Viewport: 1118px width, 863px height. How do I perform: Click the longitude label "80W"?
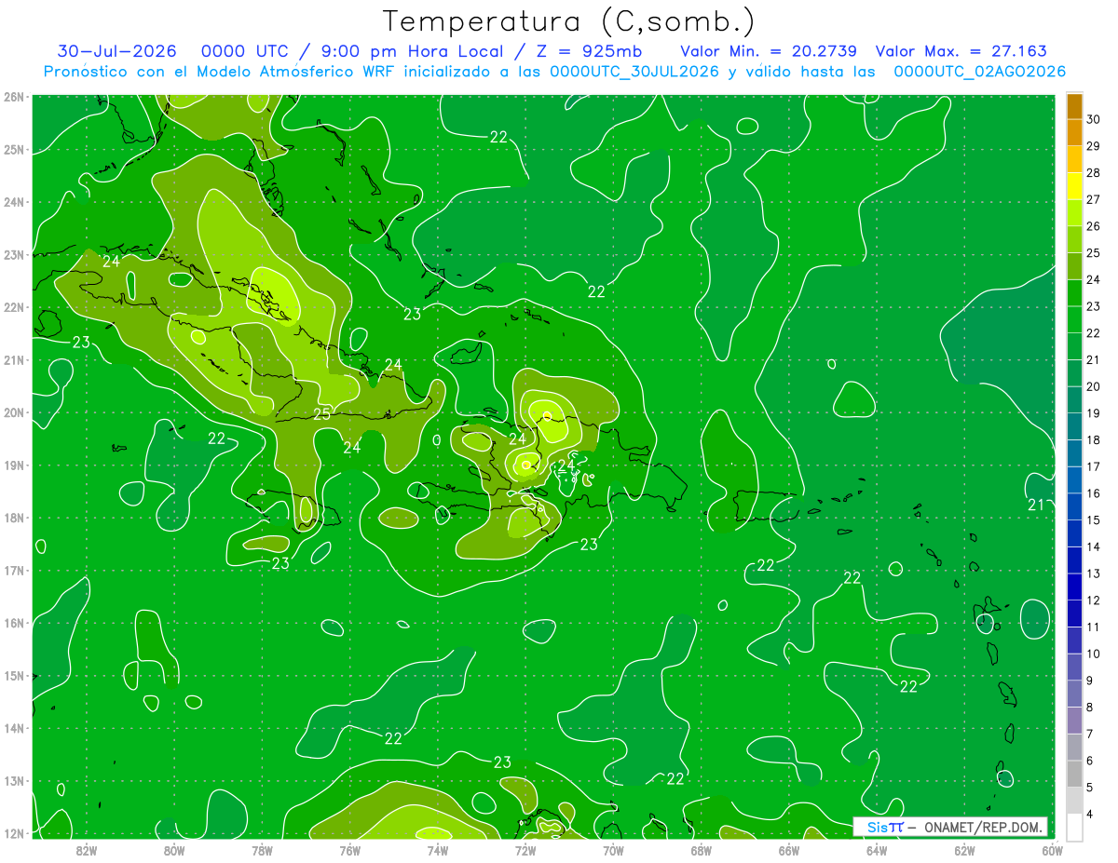[174, 849]
